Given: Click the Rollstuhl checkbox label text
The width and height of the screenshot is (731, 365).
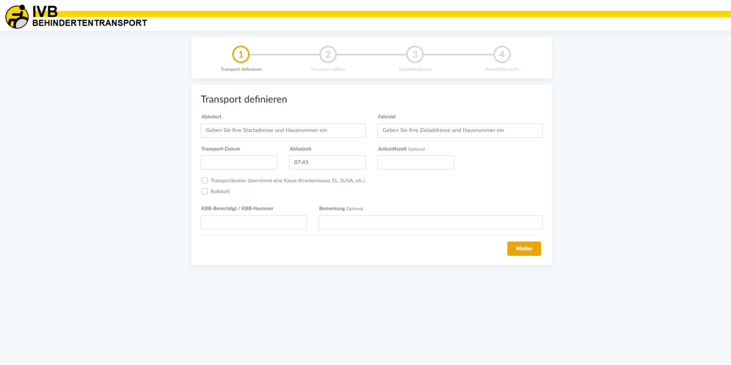Looking at the screenshot, I should click(x=220, y=191).
